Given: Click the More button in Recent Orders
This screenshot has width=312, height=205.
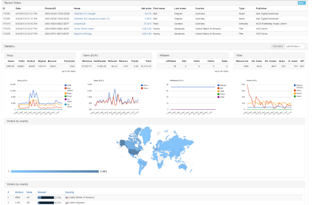Looking at the screenshot, I should tap(301, 3).
